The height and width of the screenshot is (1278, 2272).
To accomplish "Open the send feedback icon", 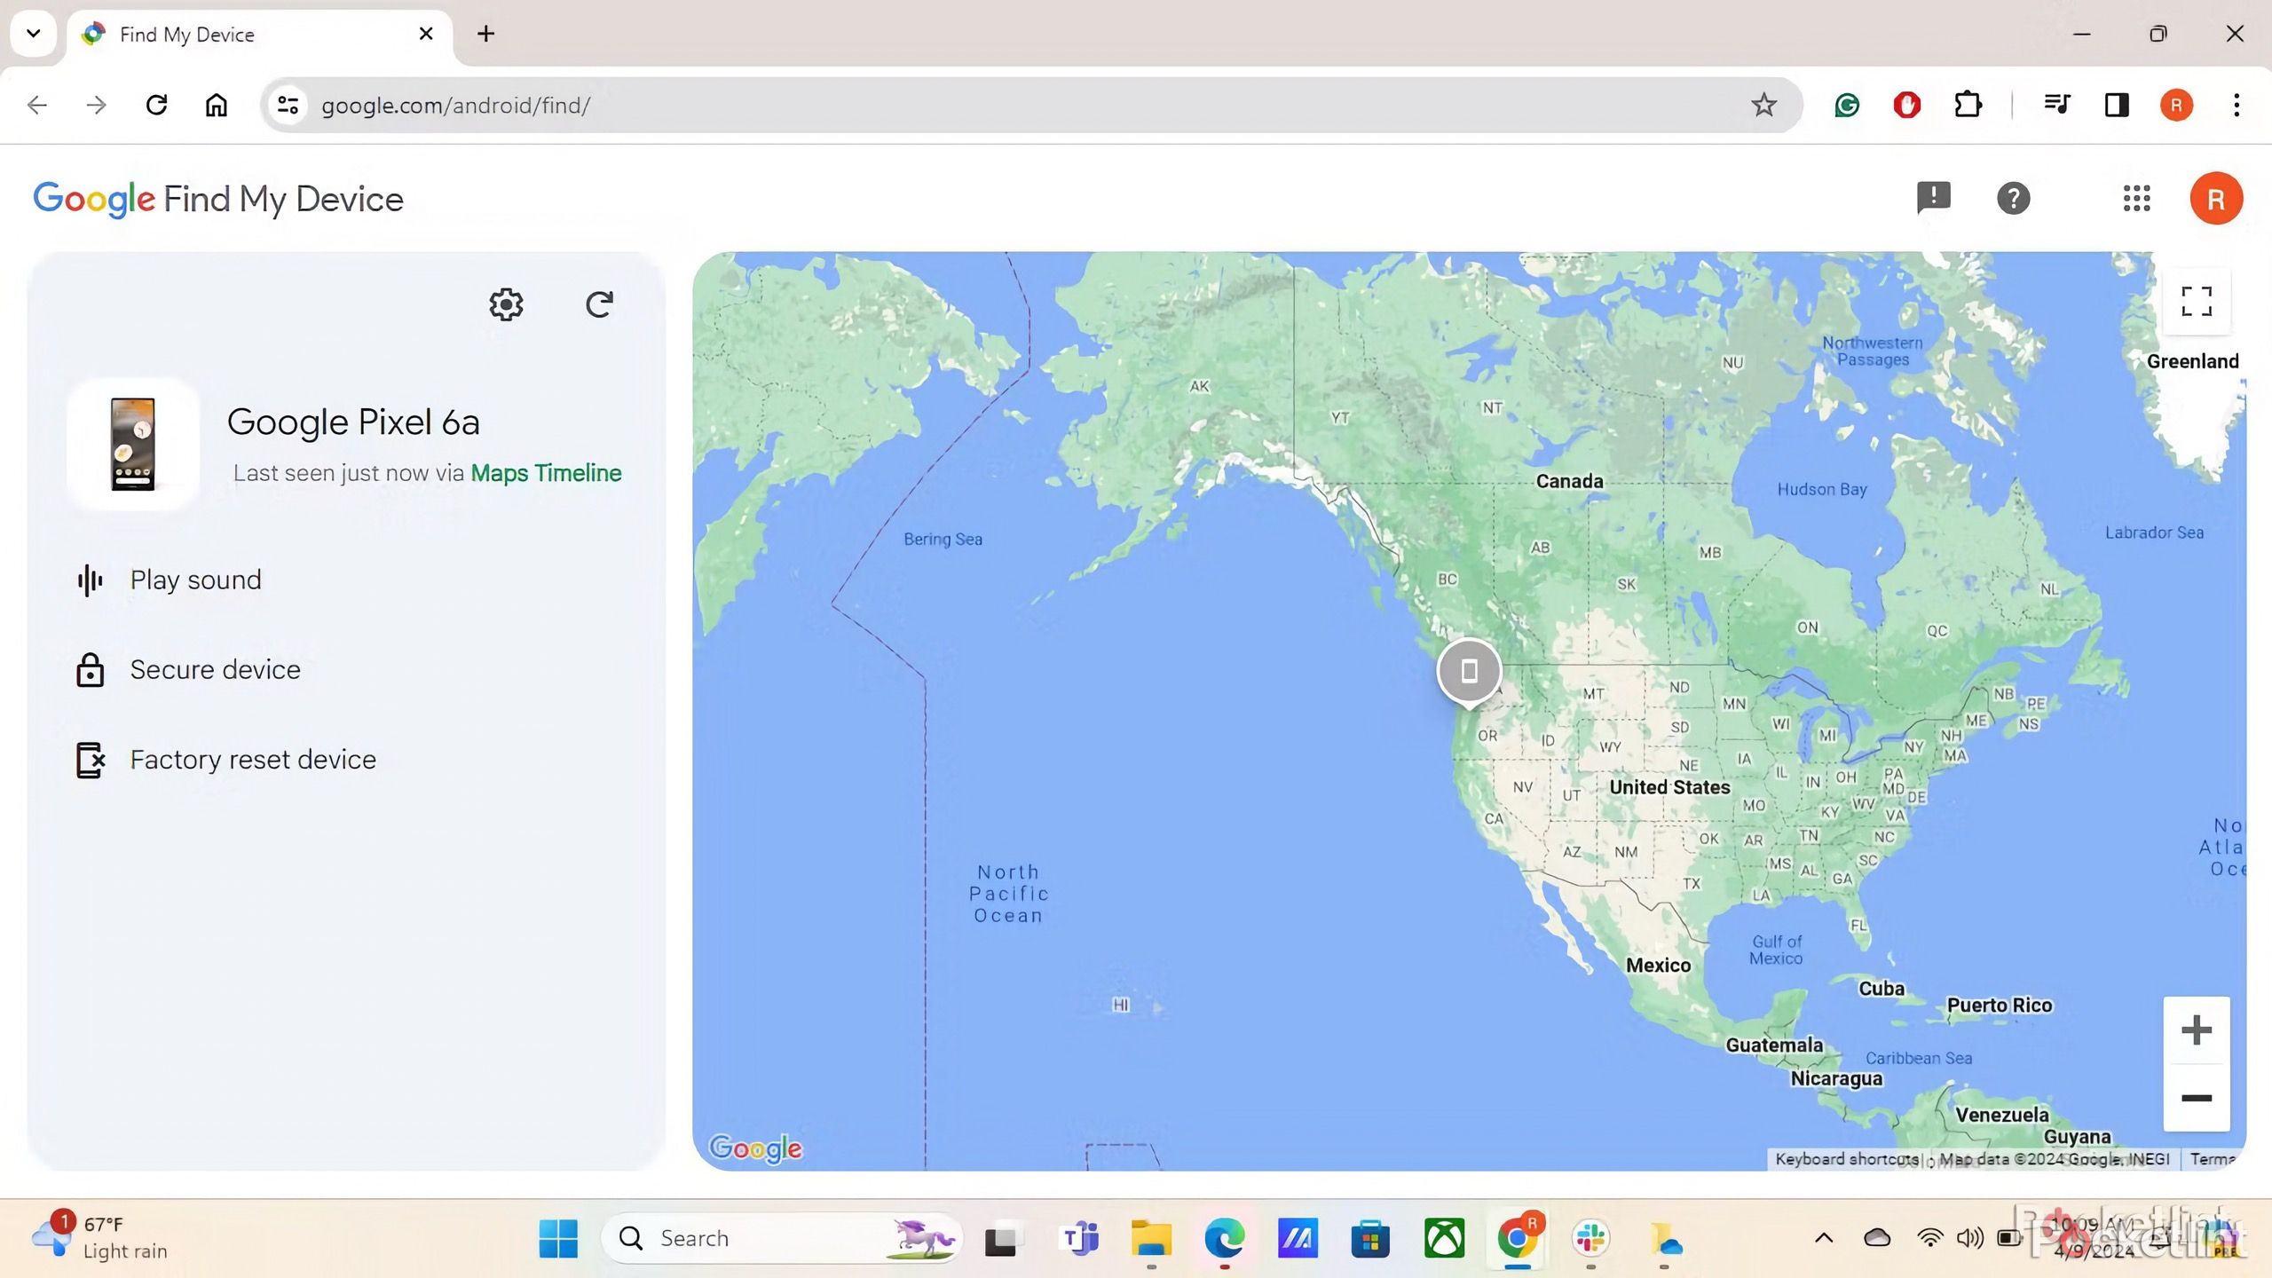I will tap(1934, 198).
